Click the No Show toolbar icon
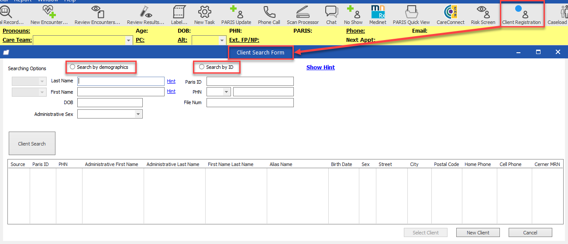Image resolution: width=568 pixels, height=244 pixels. (x=353, y=14)
